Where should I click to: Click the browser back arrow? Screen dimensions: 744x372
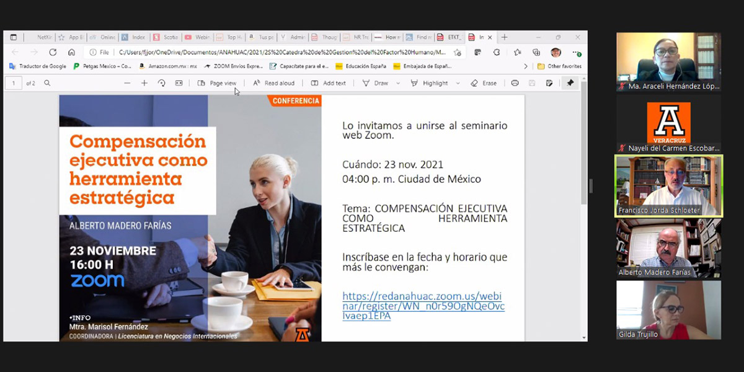(x=15, y=53)
